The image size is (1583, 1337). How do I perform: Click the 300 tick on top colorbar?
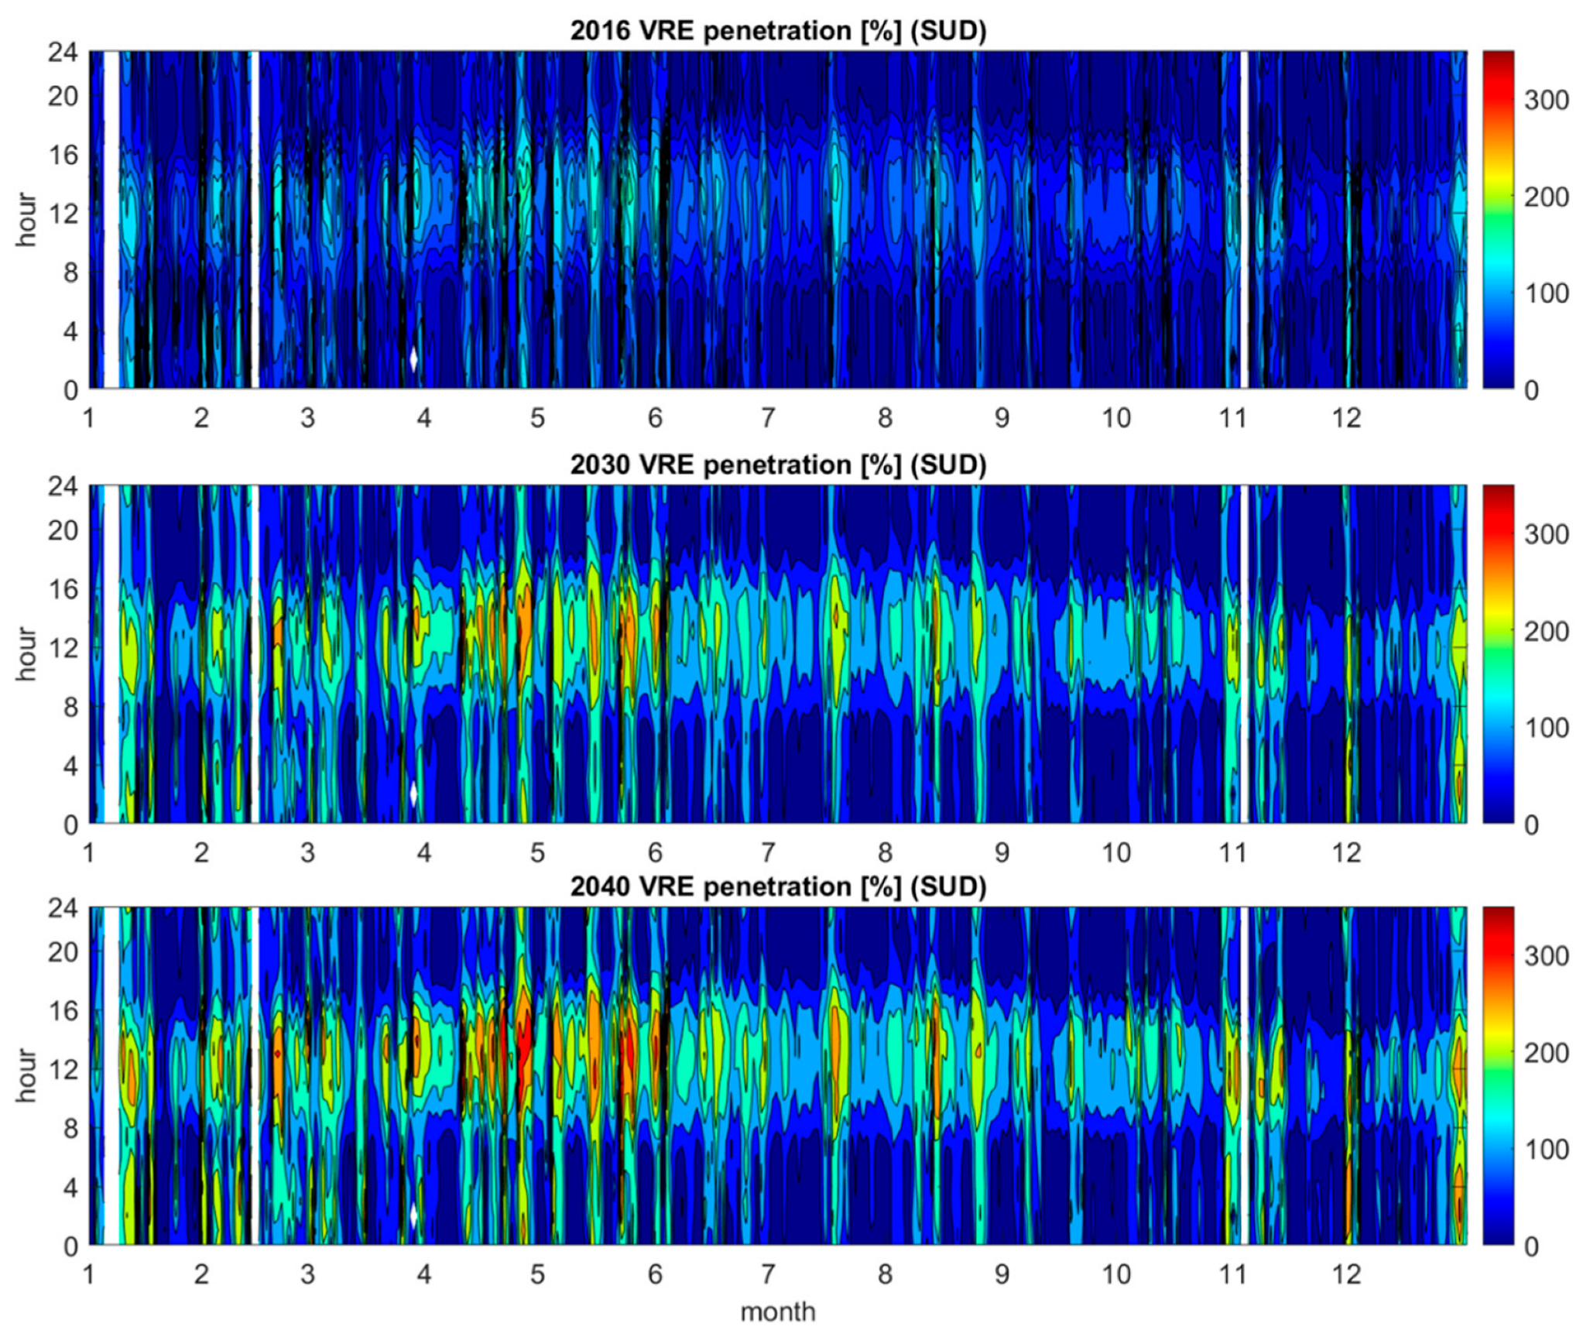1546,100
